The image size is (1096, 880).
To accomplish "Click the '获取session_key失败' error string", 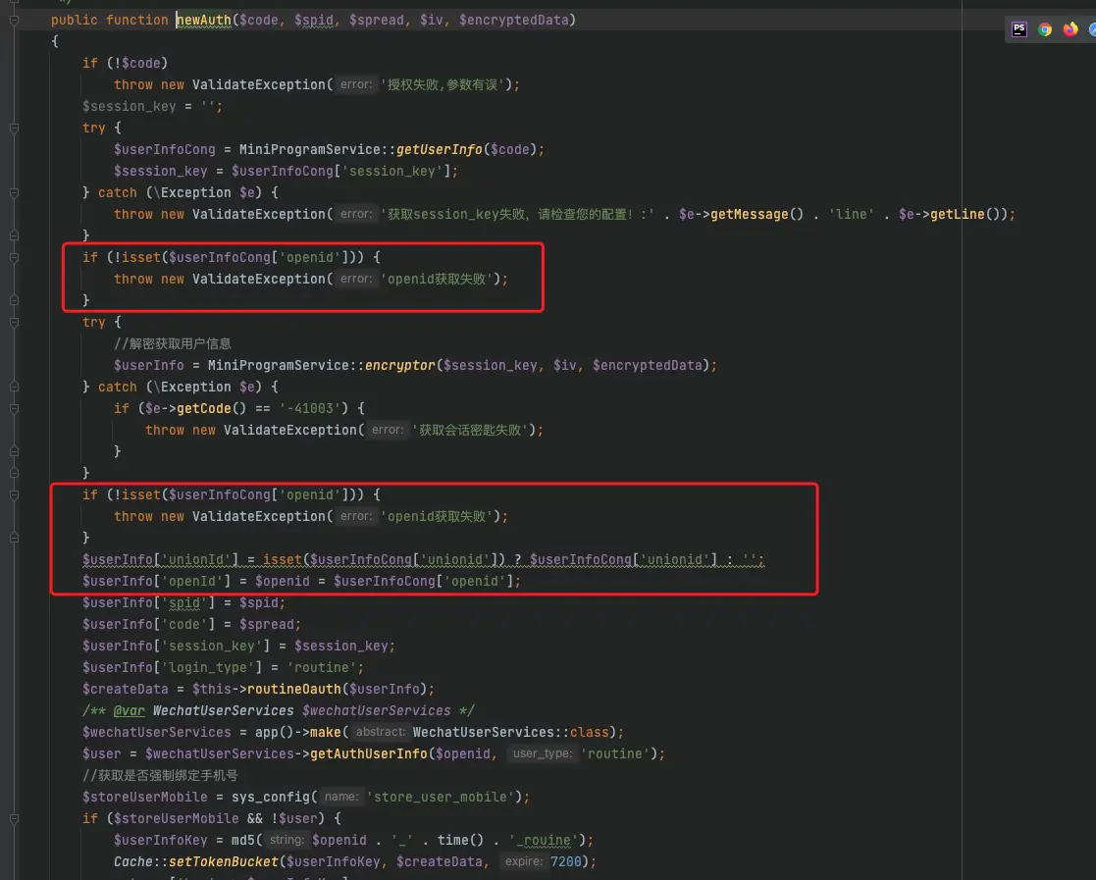I will tap(517, 215).
